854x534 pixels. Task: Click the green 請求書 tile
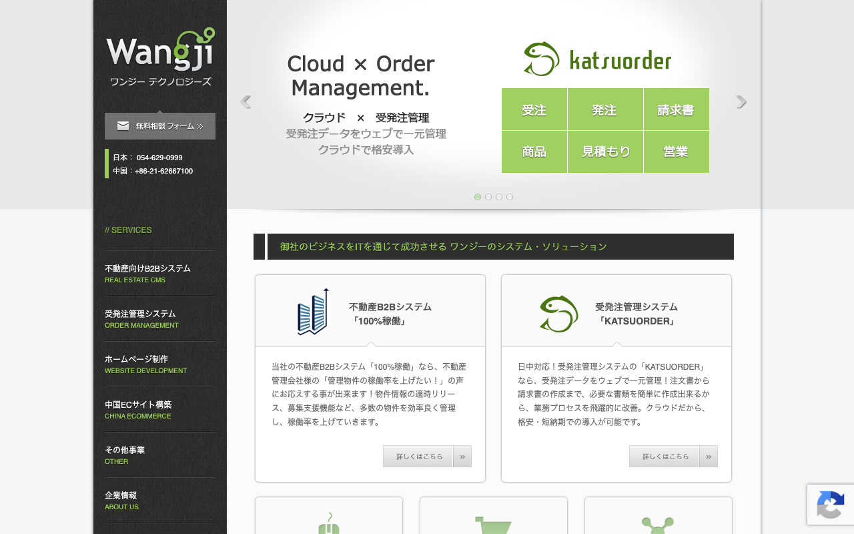point(677,109)
